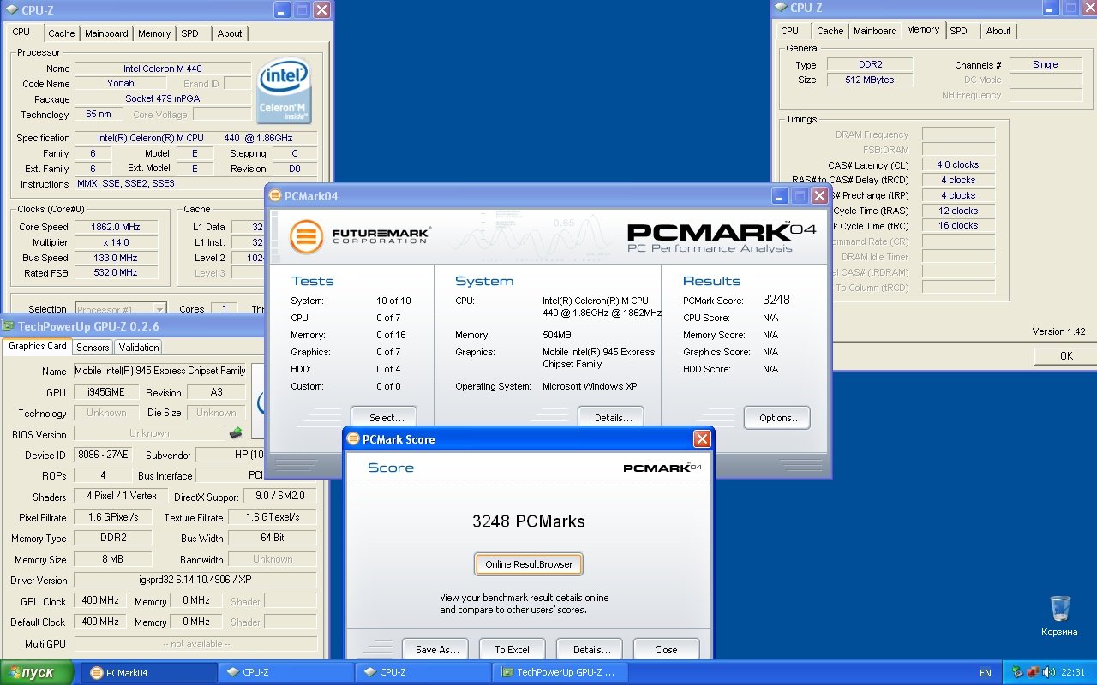Open the Memory tab in the left CPU-Z window
The width and height of the screenshot is (1097, 685).
154,33
